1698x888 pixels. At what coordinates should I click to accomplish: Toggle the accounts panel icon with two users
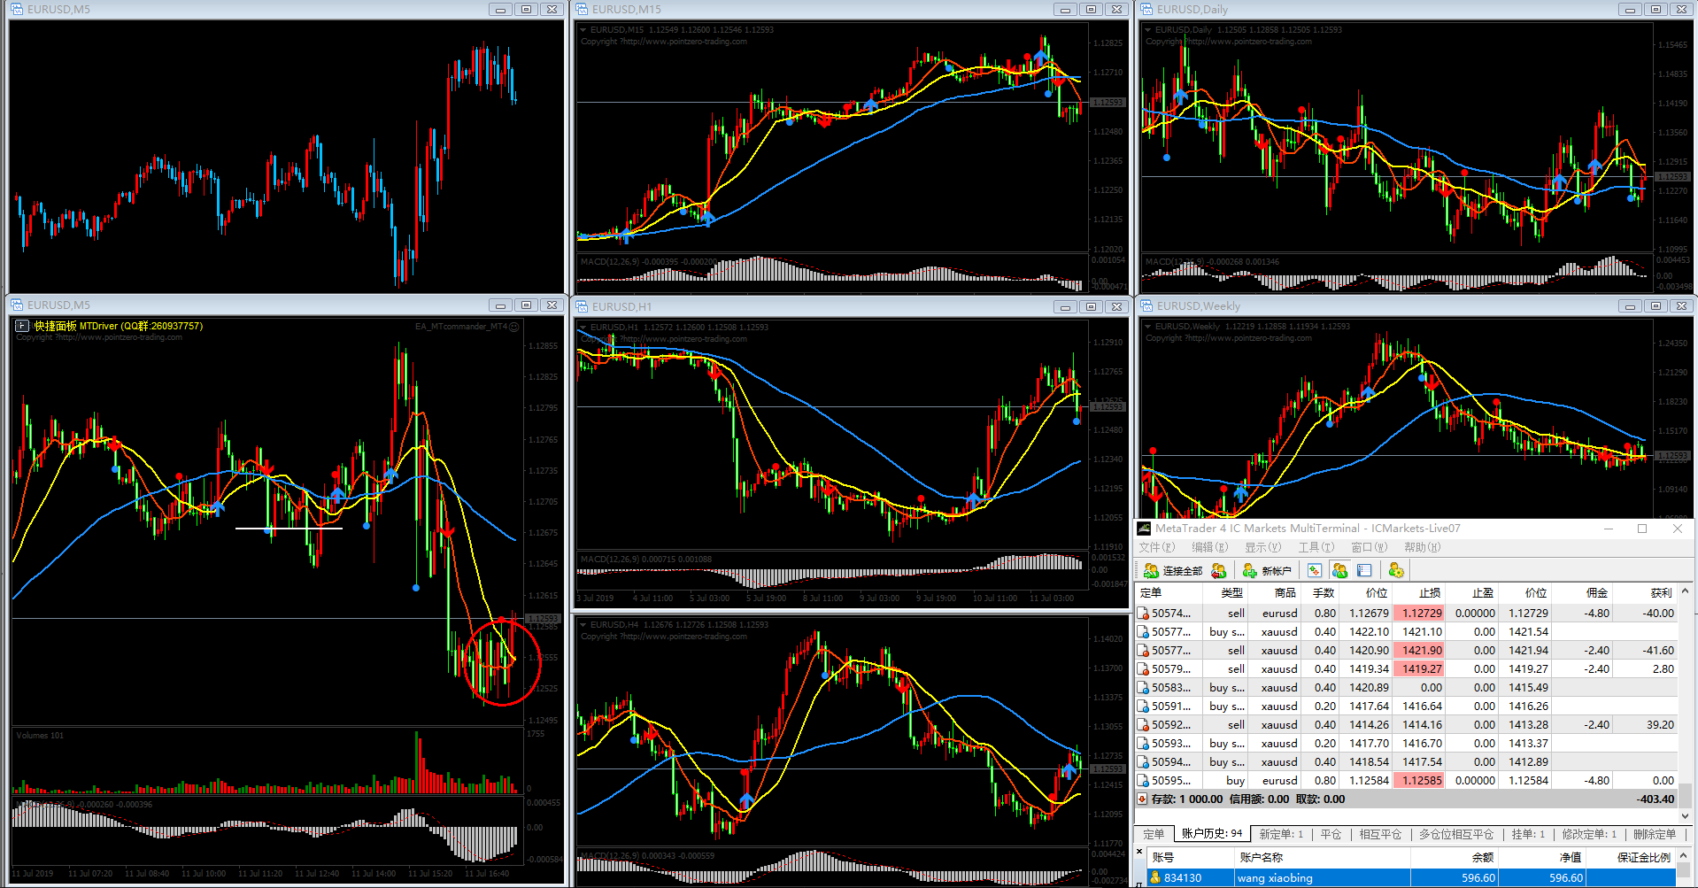[x=1339, y=571]
